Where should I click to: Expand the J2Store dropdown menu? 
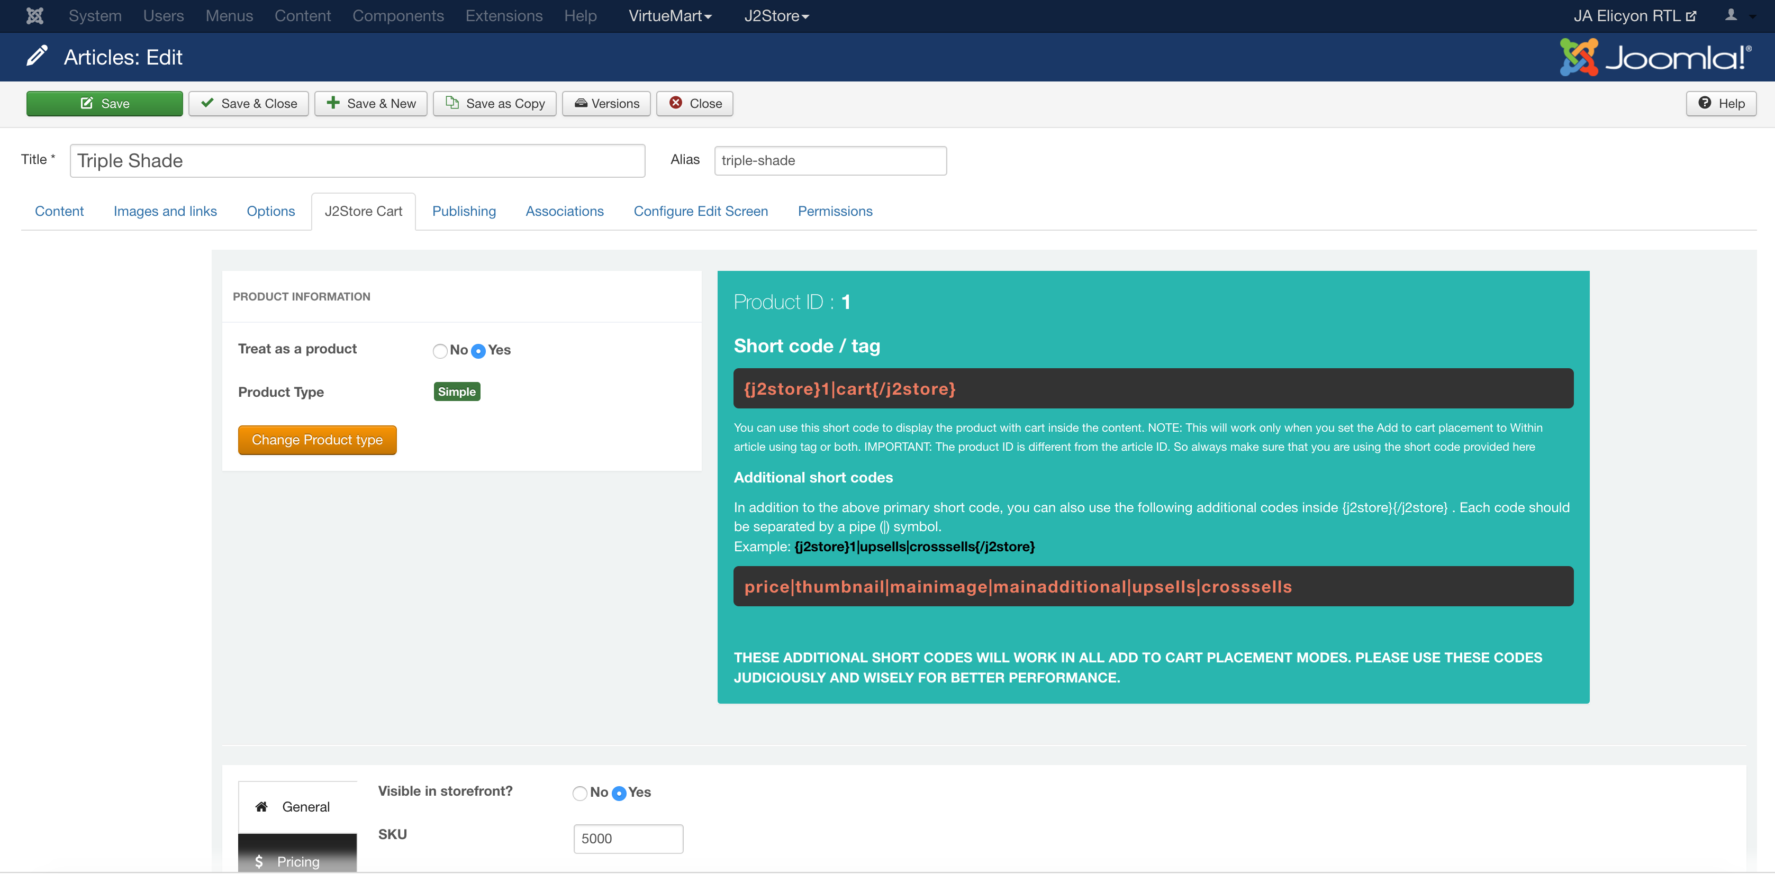(776, 15)
